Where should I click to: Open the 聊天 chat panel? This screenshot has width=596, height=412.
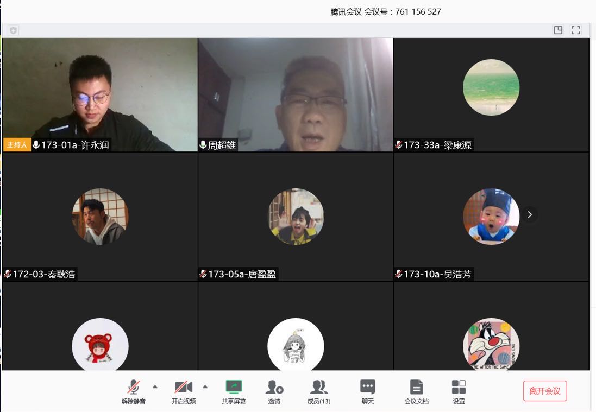[368, 391]
